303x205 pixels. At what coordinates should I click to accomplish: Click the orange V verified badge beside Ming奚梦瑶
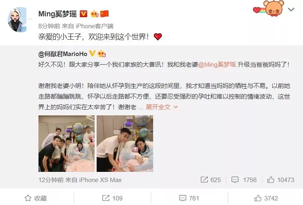83,14
